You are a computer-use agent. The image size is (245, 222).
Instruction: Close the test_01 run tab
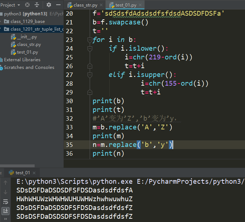[34, 173]
